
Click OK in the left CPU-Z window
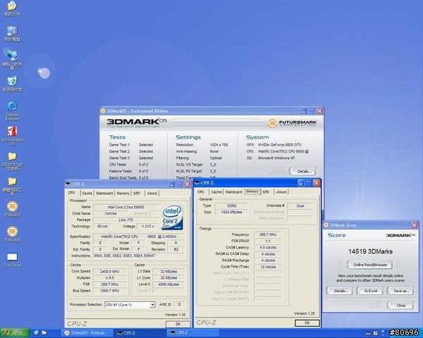(178, 324)
